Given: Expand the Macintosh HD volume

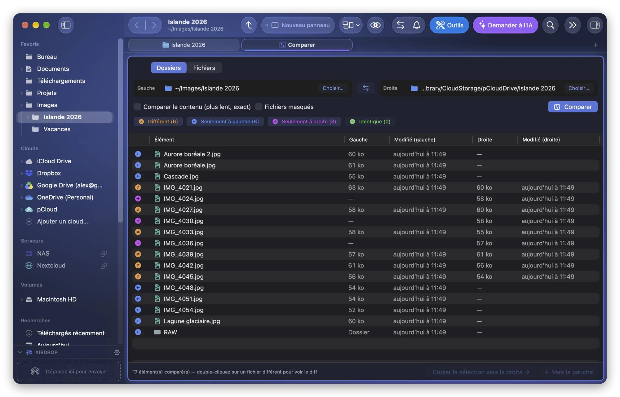Looking at the screenshot, I should 22,300.
